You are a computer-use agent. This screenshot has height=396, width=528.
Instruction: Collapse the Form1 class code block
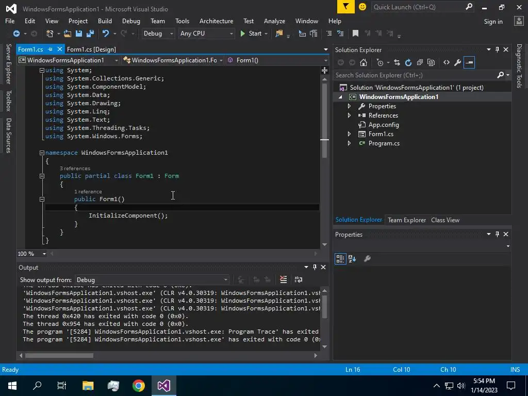pos(42,176)
